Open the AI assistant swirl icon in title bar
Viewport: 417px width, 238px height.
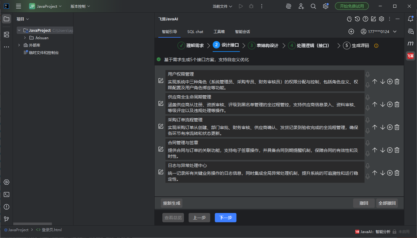coord(289,6)
